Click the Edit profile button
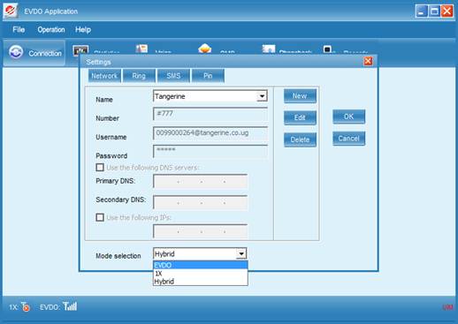This screenshot has width=458, height=324. coord(300,117)
